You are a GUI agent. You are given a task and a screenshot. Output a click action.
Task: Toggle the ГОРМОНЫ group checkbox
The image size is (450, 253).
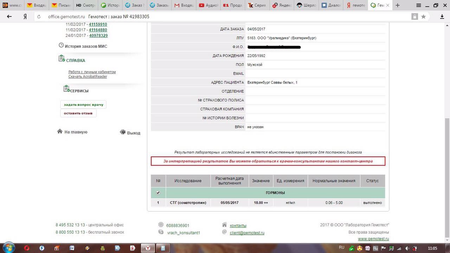[x=158, y=193]
